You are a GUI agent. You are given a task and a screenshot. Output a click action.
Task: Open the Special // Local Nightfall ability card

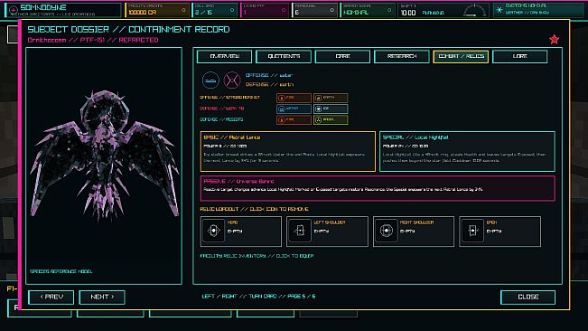467,151
